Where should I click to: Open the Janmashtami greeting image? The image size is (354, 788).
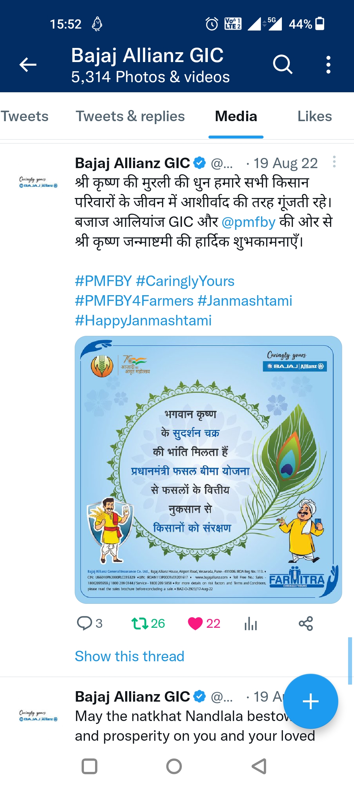pos(208,470)
